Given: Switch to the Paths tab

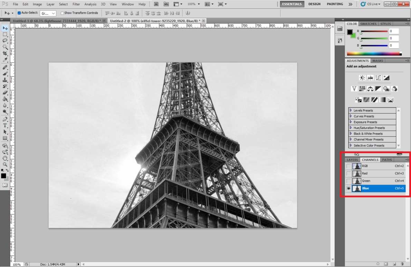Looking at the screenshot, I should tap(387, 160).
